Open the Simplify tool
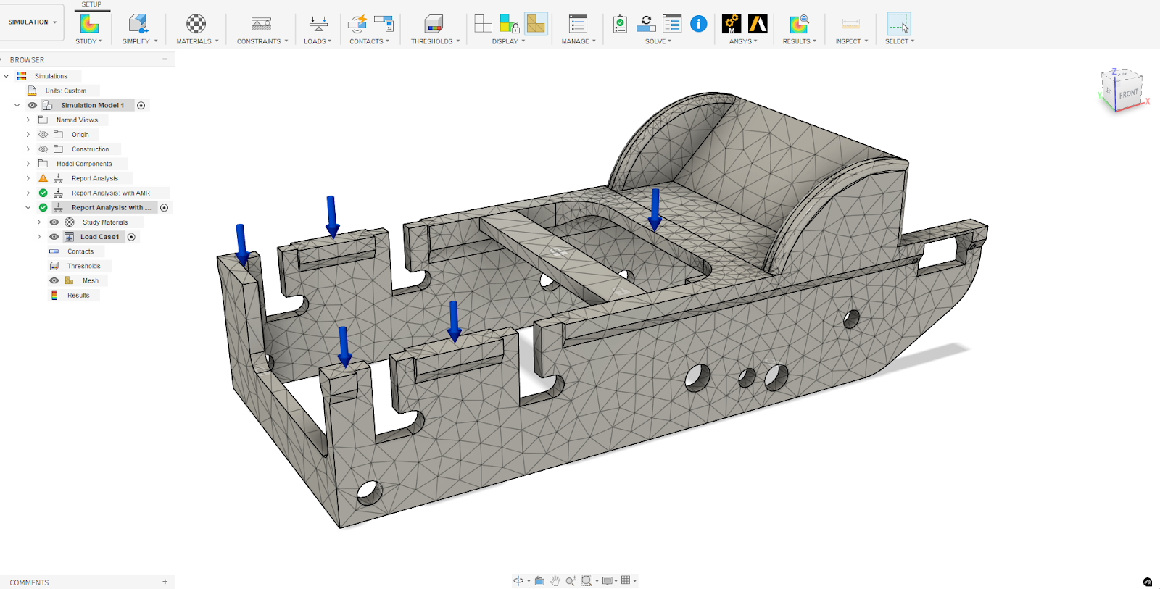This screenshot has height=589, width=1160. point(138,24)
